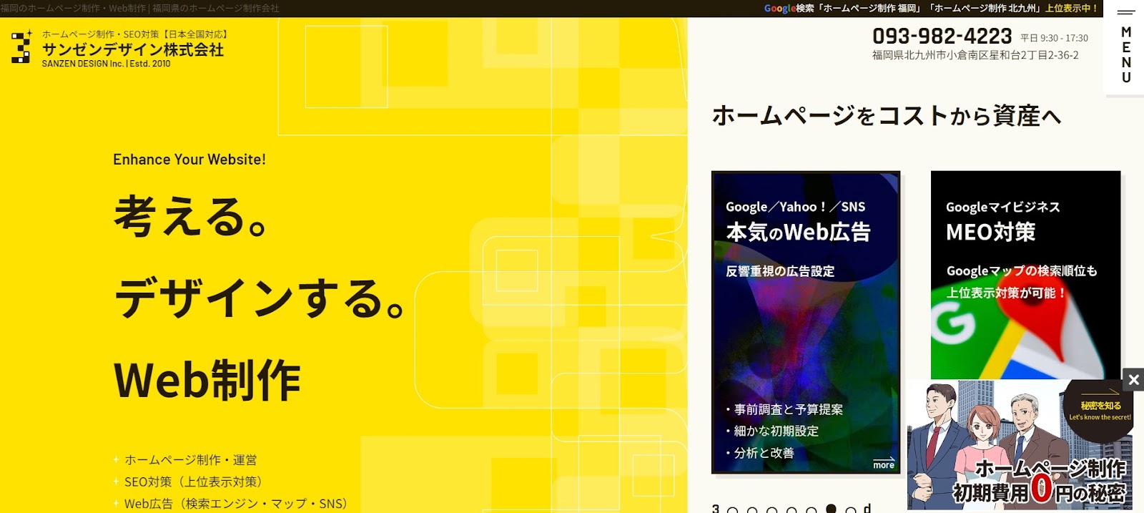Image resolution: width=1144 pixels, height=513 pixels.
Task: Click the more arrow on the Web広告 card
Action: click(884, 463)
